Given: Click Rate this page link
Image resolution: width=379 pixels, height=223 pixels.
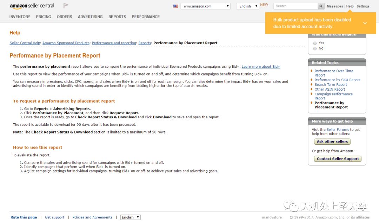Looking at the screenshot, I should (x=24, y=217).
